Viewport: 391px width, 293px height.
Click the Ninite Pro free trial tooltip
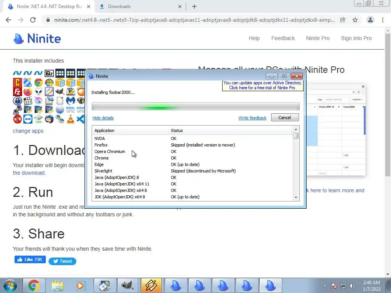263,85
